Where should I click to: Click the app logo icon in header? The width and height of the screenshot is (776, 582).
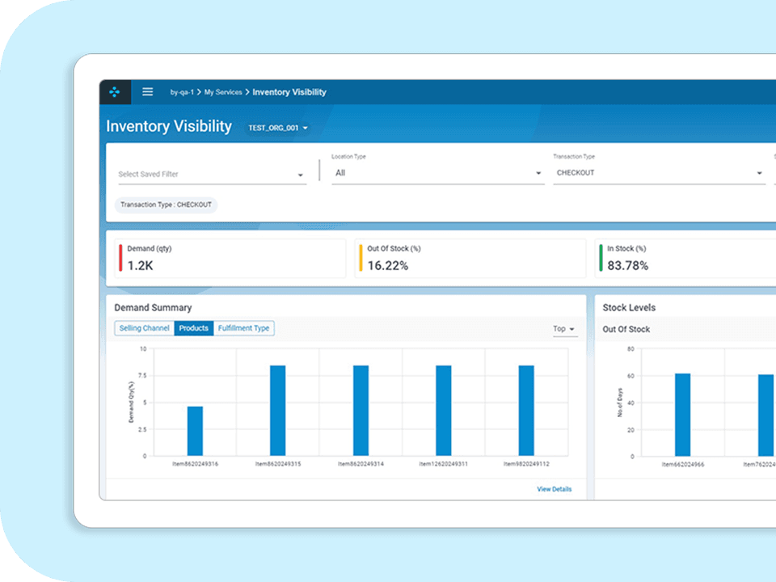pos(114,92)
